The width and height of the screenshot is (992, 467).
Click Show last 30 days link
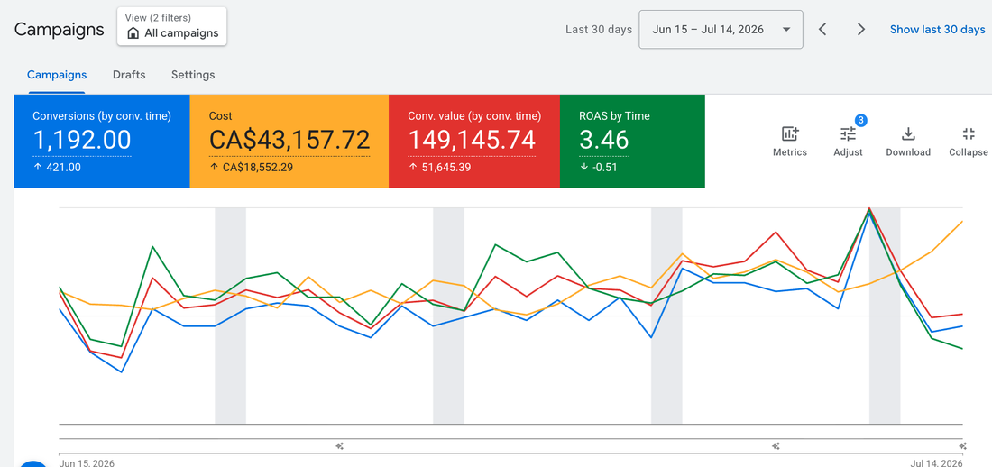(938, 29)
